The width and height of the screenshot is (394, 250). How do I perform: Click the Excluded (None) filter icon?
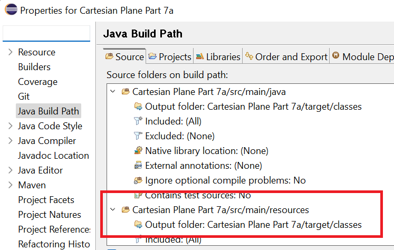[x=138, y=136]
